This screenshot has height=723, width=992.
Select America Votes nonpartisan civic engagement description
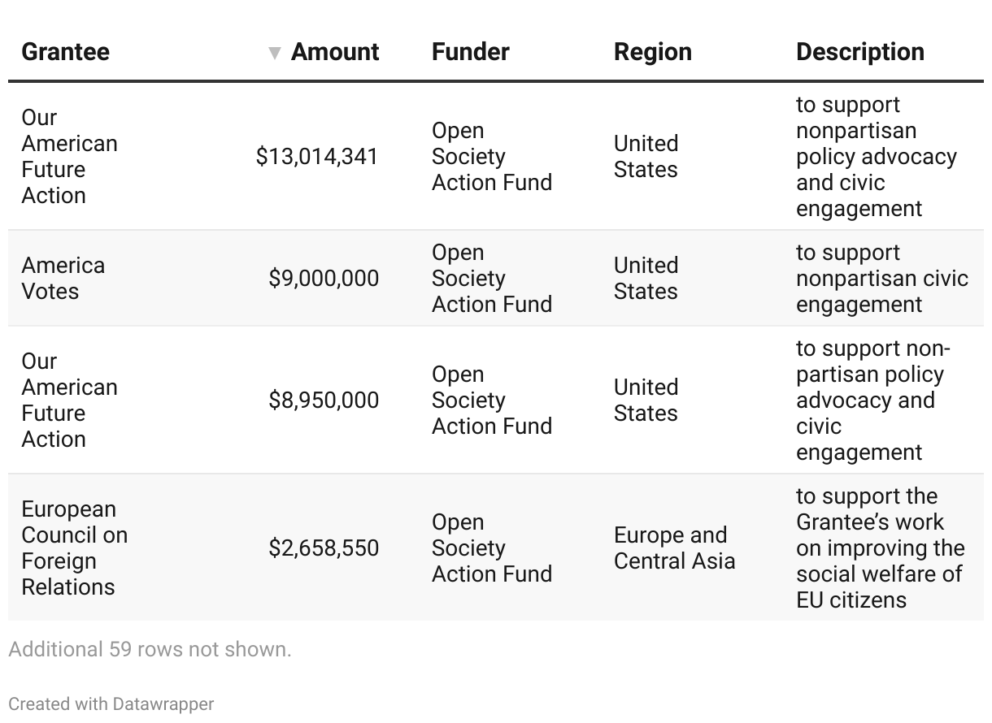(881, 278)
